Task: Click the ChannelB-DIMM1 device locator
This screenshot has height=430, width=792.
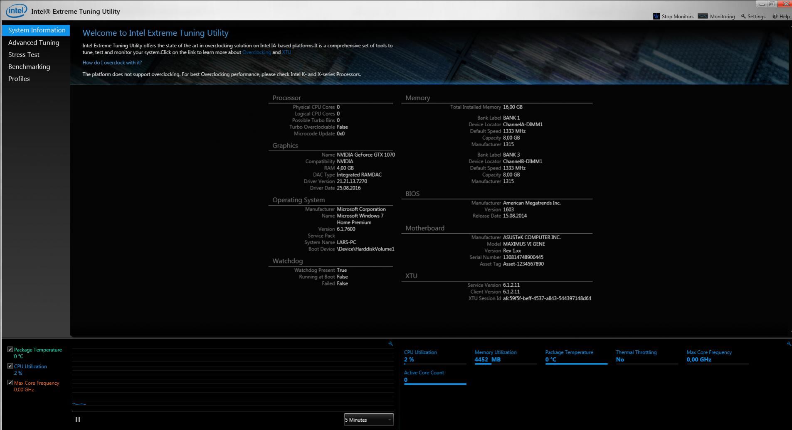Action: click(x=523, y=161)
